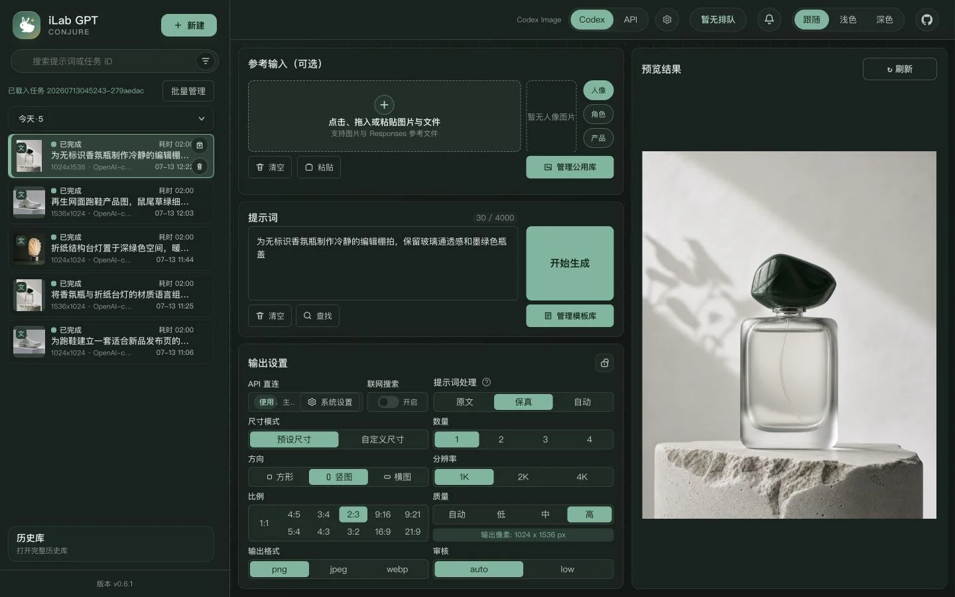Pick the 1:1 aspect ratio
Image resolution: width=955 pixels, height=597 pixels.
pos(264,523)
